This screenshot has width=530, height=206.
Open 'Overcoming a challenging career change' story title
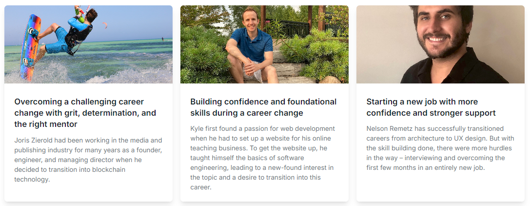point(85,113)
